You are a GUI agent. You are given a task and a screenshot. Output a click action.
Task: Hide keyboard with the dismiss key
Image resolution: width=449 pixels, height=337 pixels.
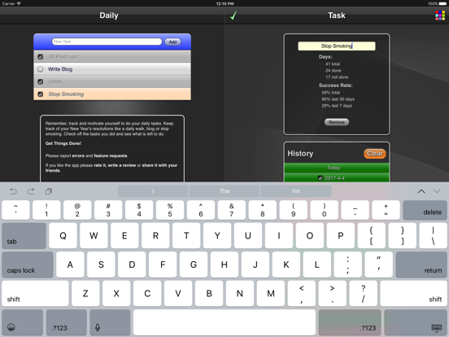(415, 322)
